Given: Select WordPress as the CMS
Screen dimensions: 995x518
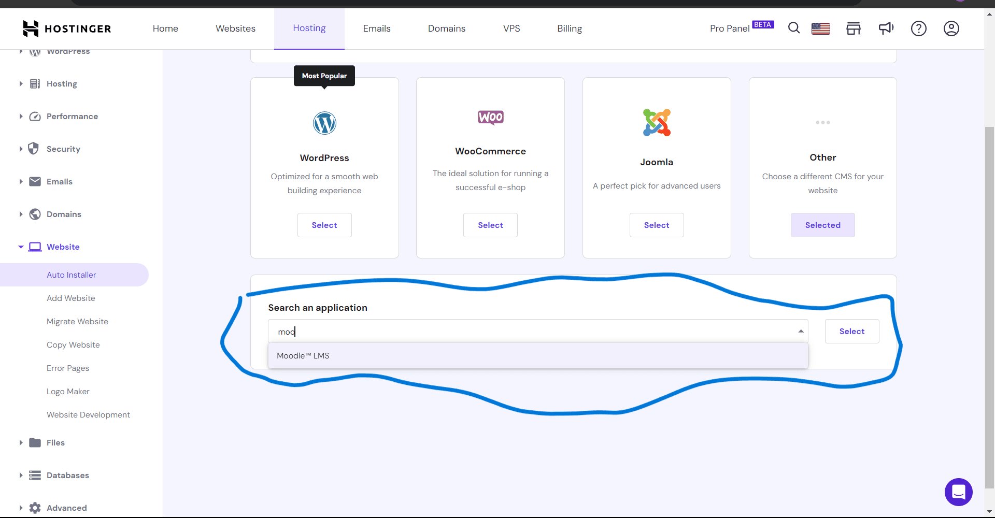Looking at the screenshot, I should tap(324, 225).
